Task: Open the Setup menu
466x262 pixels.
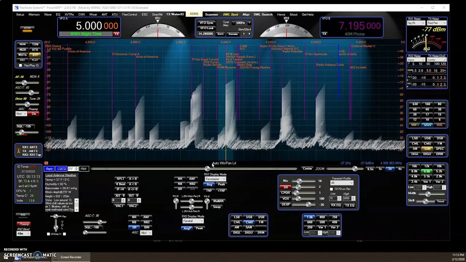Action: pos(20,15)
